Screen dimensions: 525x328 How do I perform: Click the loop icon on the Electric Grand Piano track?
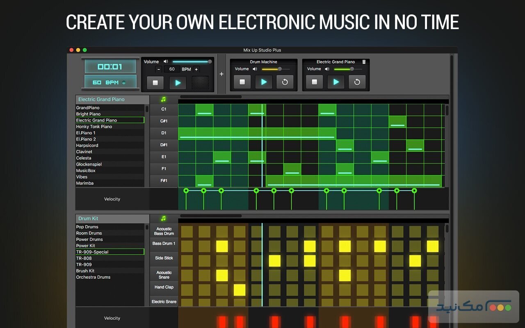point(357,82)
